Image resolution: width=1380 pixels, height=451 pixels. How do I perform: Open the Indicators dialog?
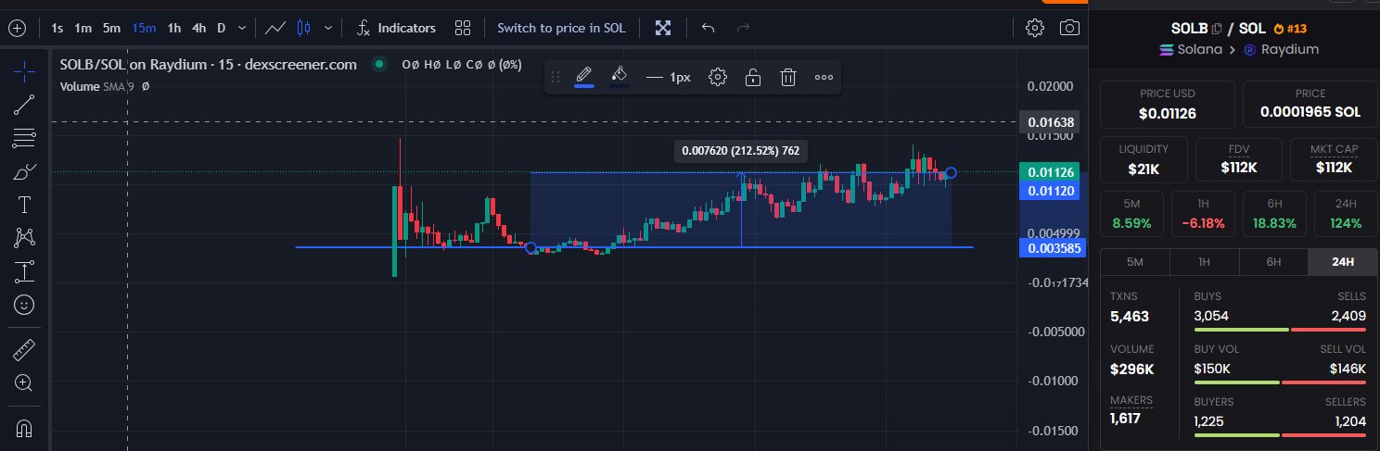(x=396, y=28)
